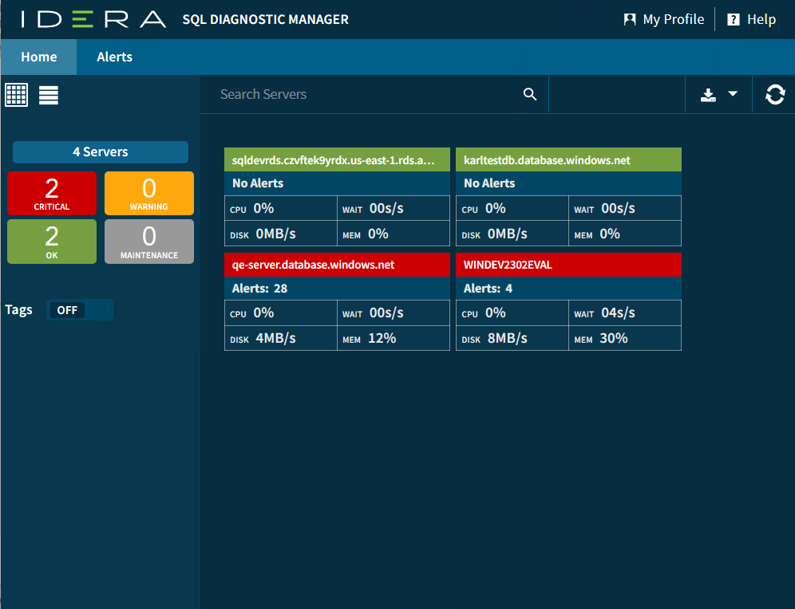Click 'No Alerts' on the sqldevrds card
Screen dimensions: 795x609
(x=258, y=183)
